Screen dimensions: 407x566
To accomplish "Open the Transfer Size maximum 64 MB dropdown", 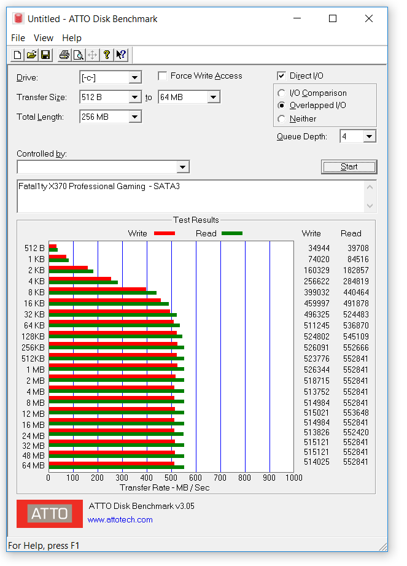I will tap(213, 97).
